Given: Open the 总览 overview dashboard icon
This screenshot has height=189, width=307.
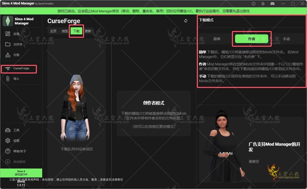Looking at the screenshot, I should 8,34.
